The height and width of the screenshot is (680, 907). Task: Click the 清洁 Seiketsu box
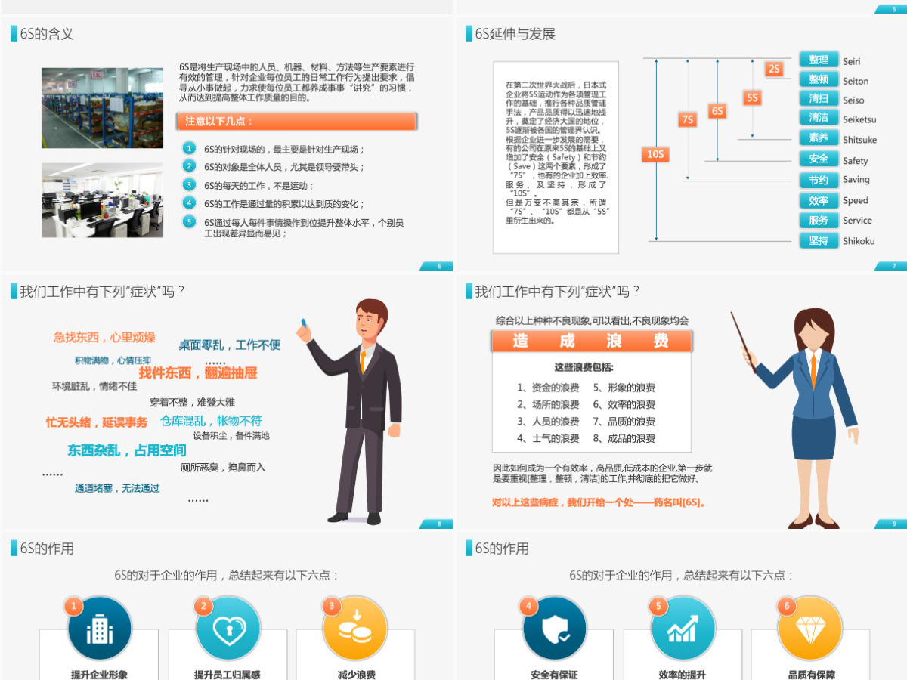[x=819, y=118]
